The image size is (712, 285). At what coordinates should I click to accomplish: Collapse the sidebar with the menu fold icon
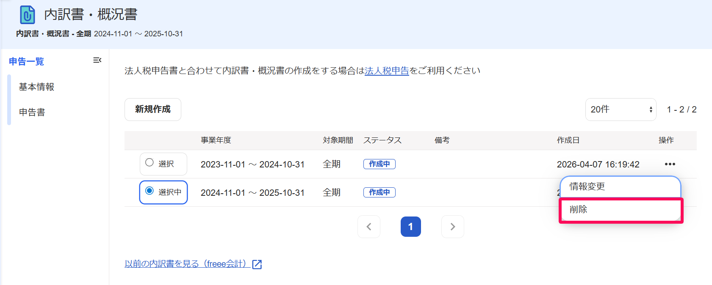click(97, 60)
